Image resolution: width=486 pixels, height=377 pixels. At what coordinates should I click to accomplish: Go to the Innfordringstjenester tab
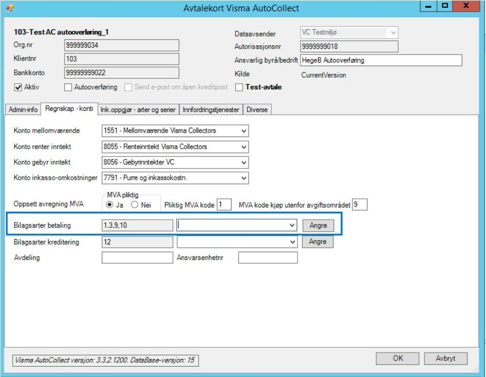211,110
